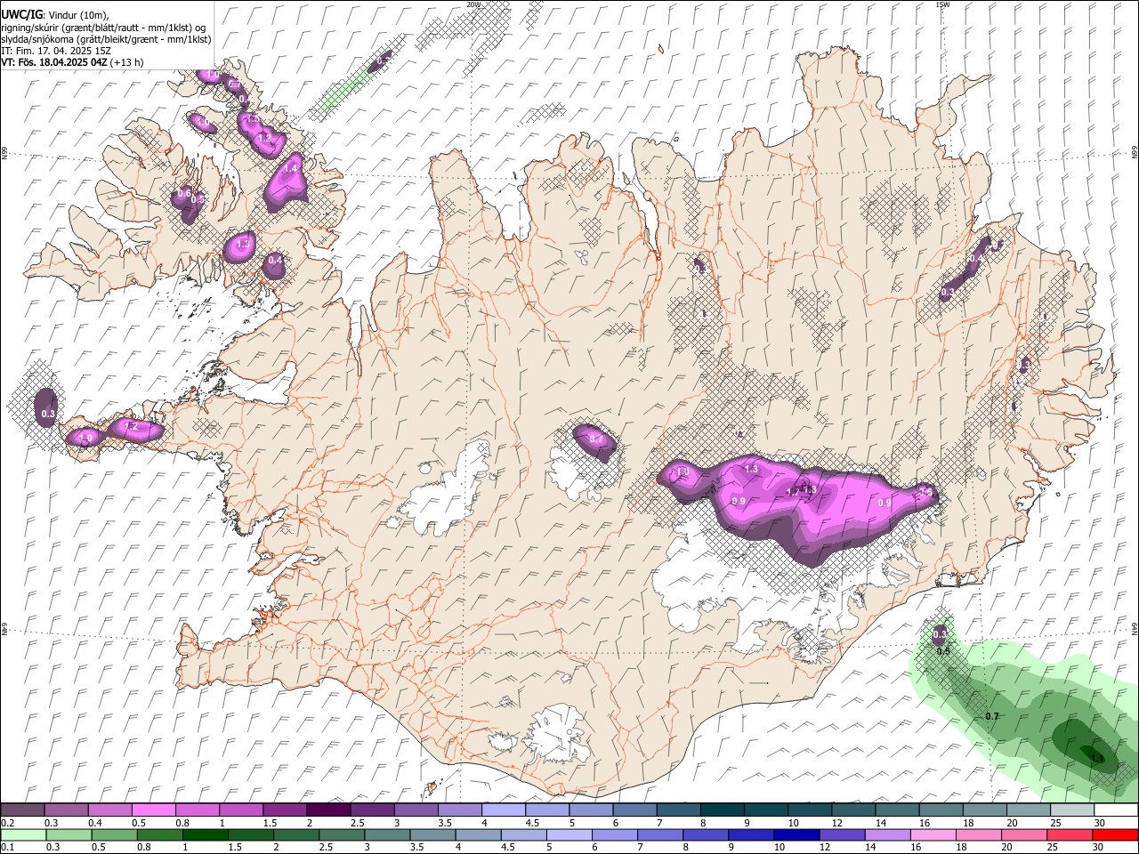Click the initial time 'IT: Fim. 17. 04. 2025 15Z'
This screenshot has width=1139, height=854.
pos(56,51)
